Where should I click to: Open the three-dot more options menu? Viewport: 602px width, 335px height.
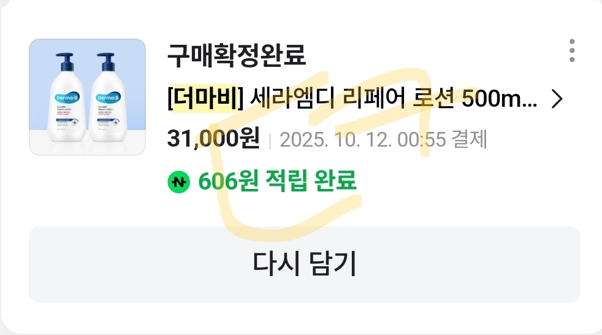pos(572,50)
